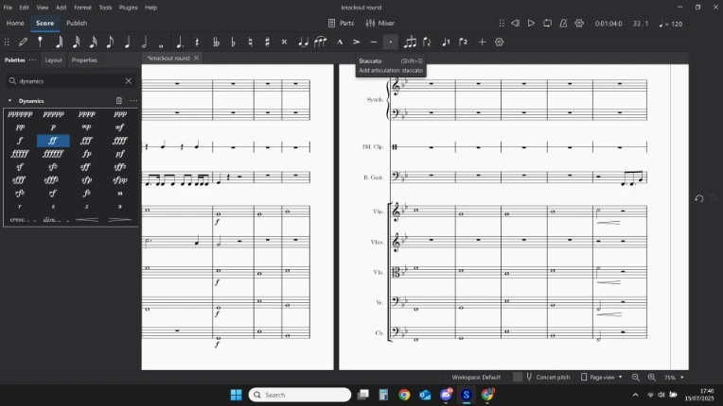Toggle loop playback
723x406 pixels.
click(547, 23)
